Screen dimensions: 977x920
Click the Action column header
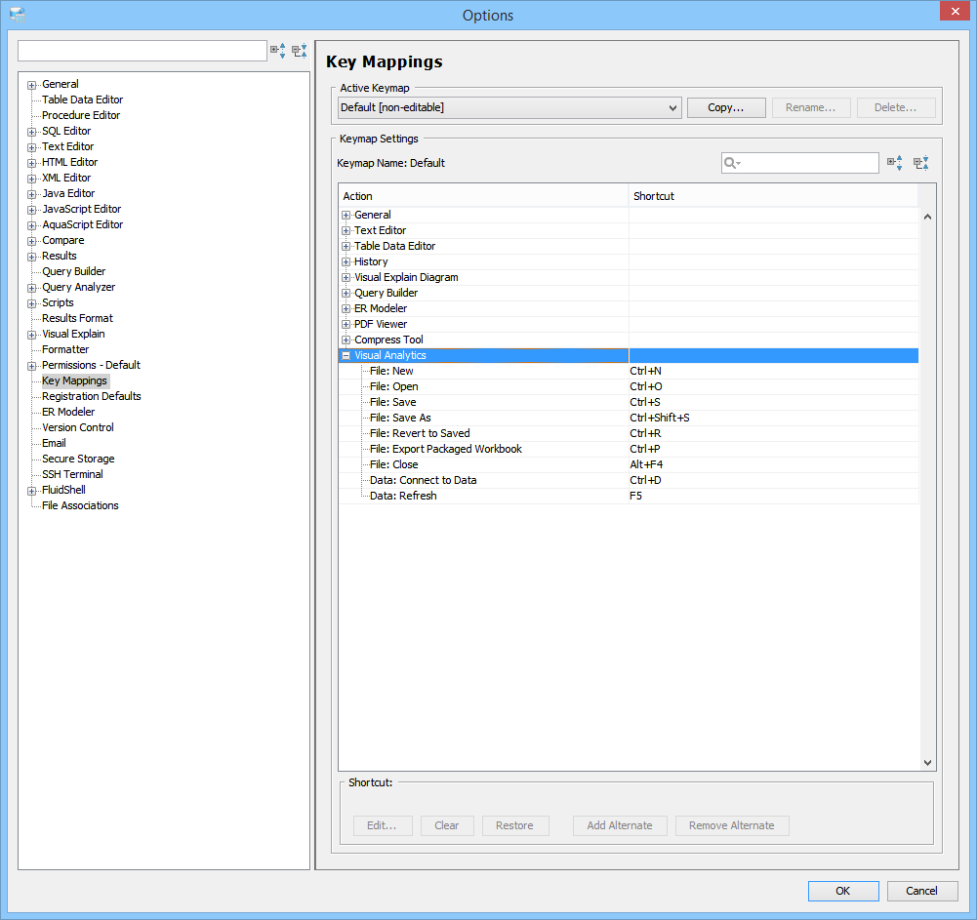[x=483, y=196]
